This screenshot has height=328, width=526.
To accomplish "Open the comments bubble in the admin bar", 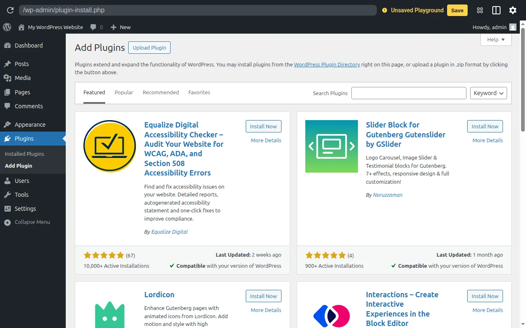I will (x=94, y=27).
